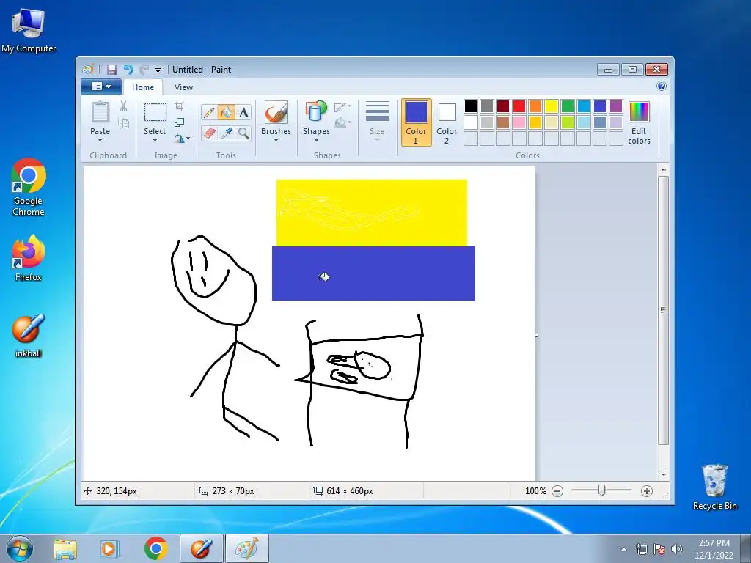Open the Size line thickness dropdown
The width and height of the screenshot is (751, 563).
[377, 122]
